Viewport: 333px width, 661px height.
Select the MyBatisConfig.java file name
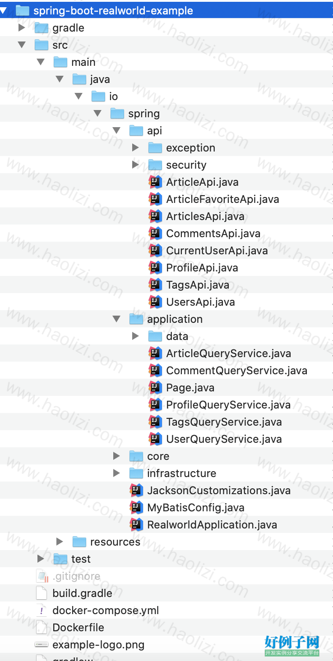pos(196,508)
